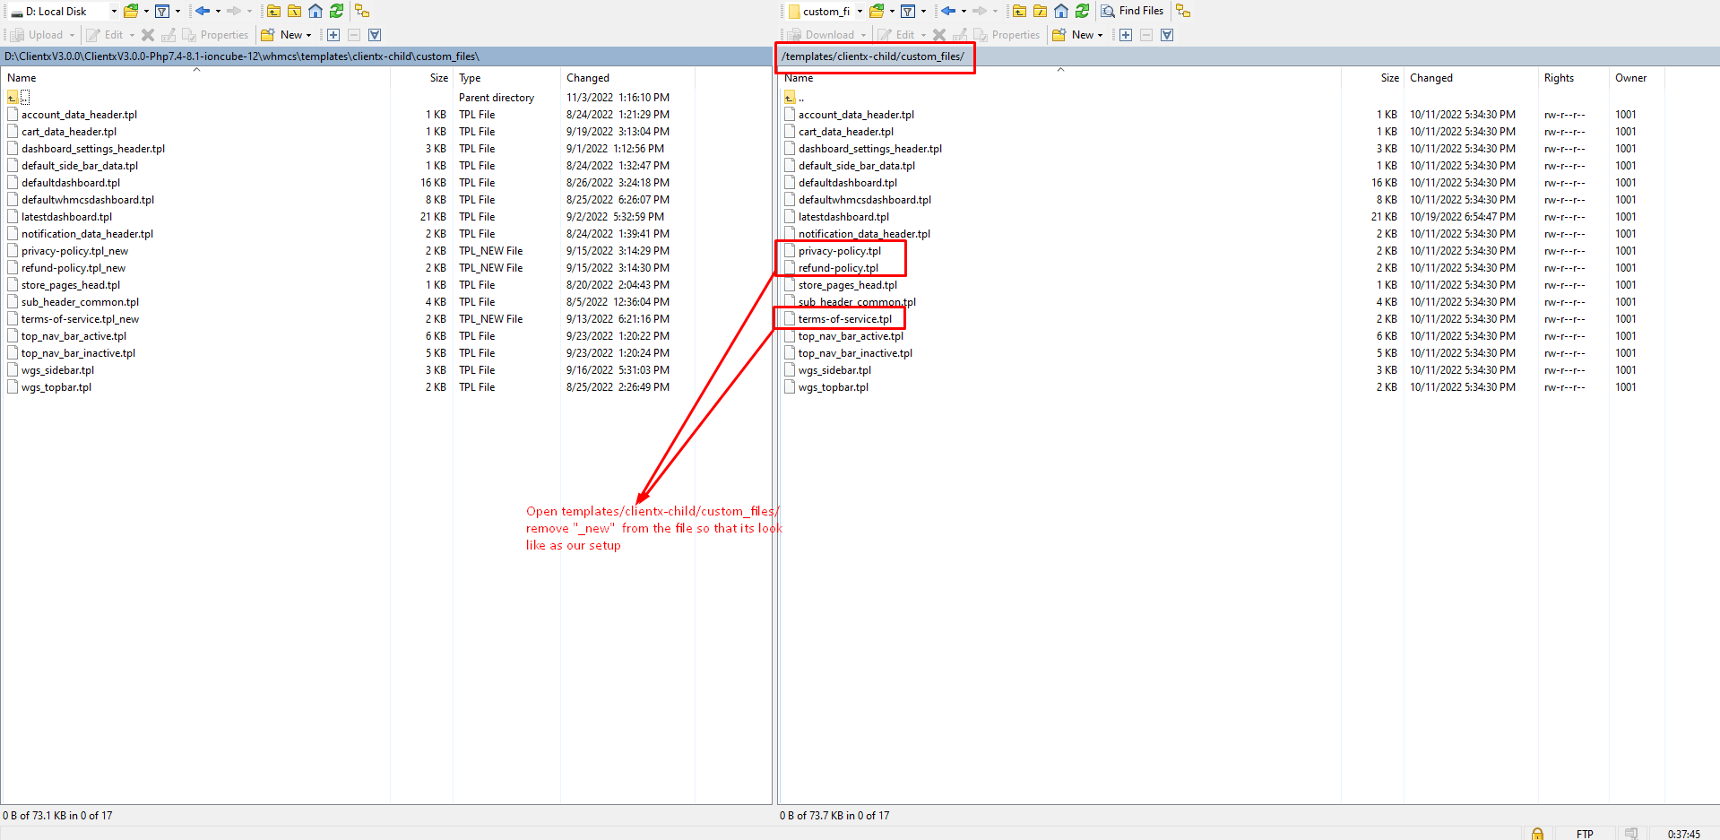Sort remote files by the Rights column header
1720x840 pixels.
tap(1559, 78)
